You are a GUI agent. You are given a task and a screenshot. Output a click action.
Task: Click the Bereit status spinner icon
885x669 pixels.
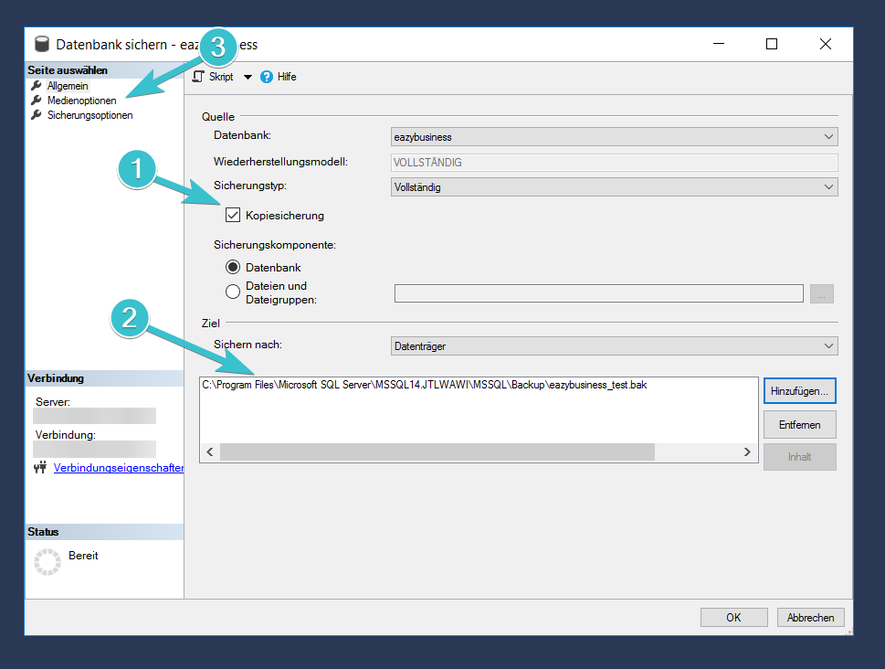(x=47, y=562)
